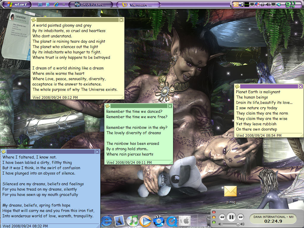Open Internet Explorer from the dock
304x228 pixels.
pyautogui.click(x=106, y=221)
